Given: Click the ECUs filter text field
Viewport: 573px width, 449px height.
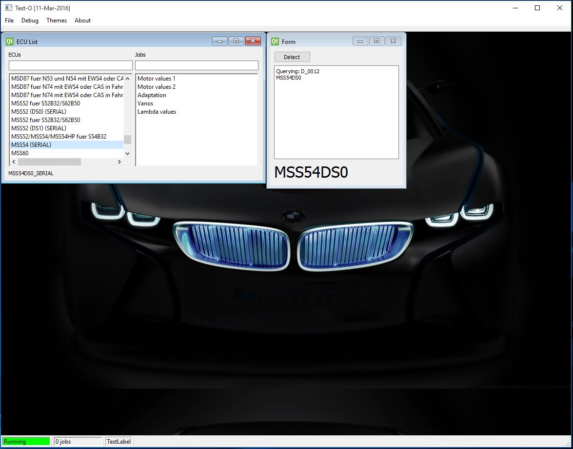Looking at the screenshot, I should point(71,65).
